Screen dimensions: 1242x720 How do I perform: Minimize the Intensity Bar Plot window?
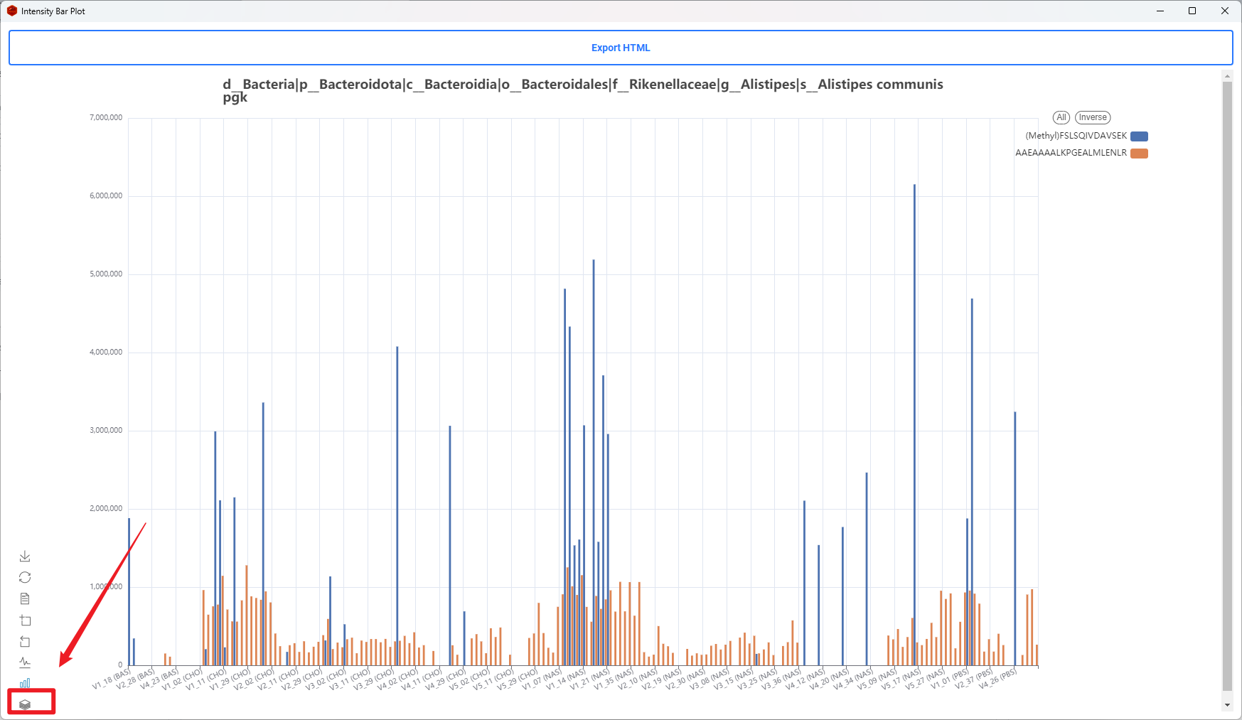(1160, 11)
